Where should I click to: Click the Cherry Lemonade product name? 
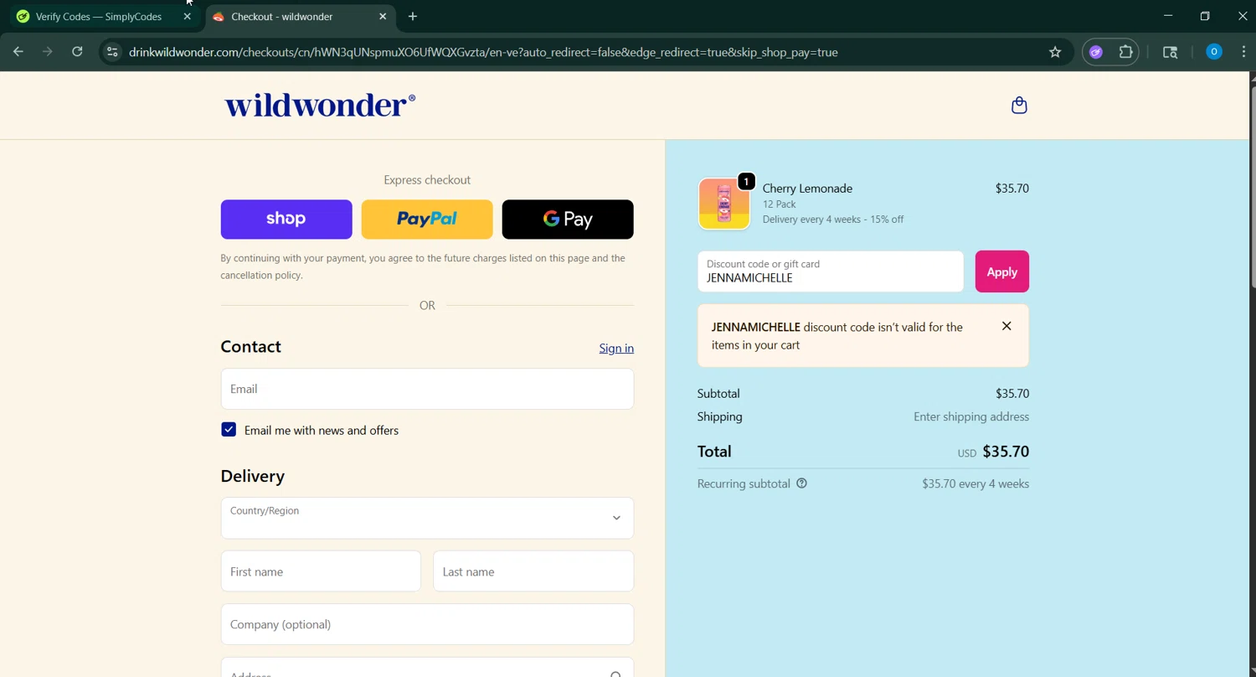point(807,189)
